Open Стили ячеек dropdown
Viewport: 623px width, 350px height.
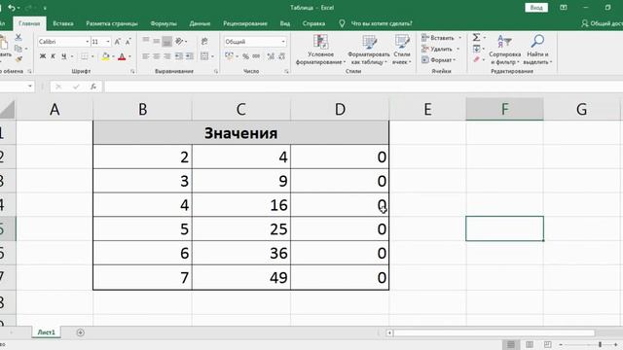coord(402,50)
